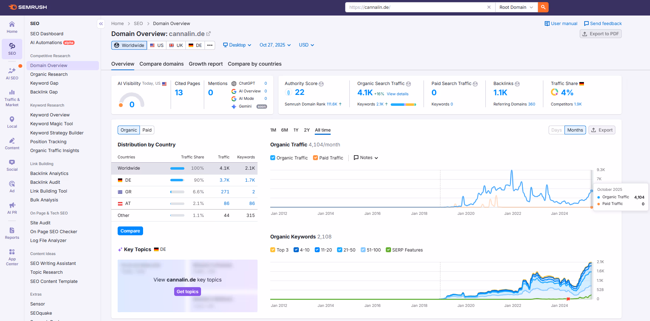The image size is (650, 321).
Task: Uncheck the Organic Traffic checkbox
Action: 273,158
